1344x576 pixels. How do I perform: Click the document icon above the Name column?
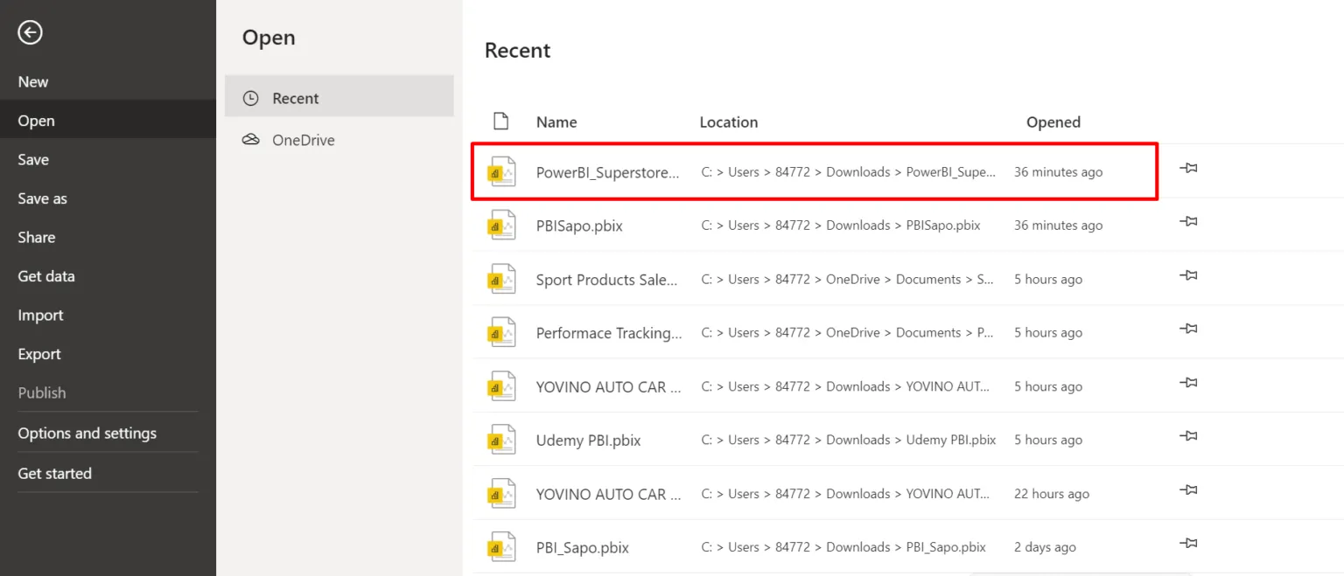click(x=500, y=121)
